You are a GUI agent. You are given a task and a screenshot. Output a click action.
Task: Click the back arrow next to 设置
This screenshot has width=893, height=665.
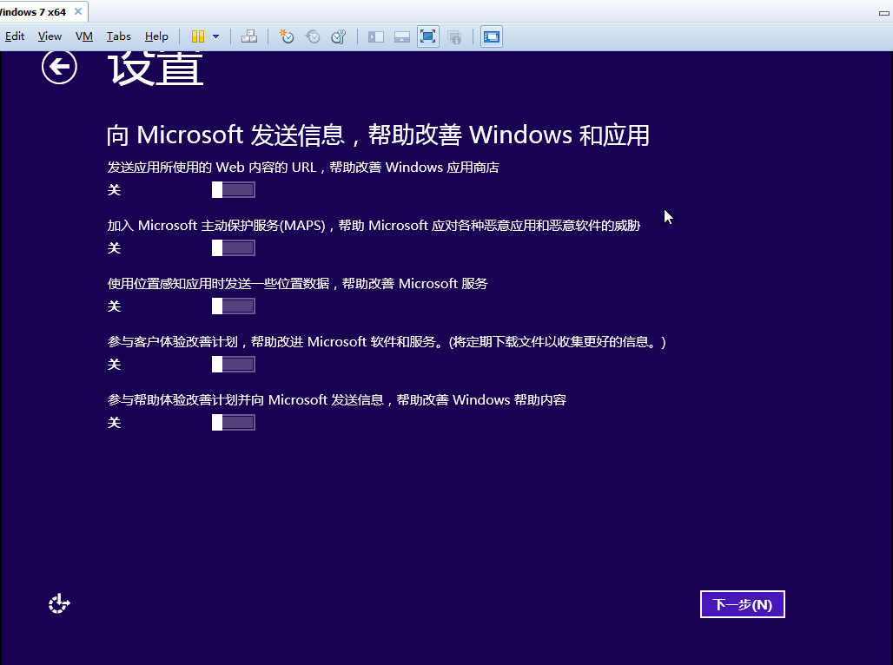[x=59, y=67]
